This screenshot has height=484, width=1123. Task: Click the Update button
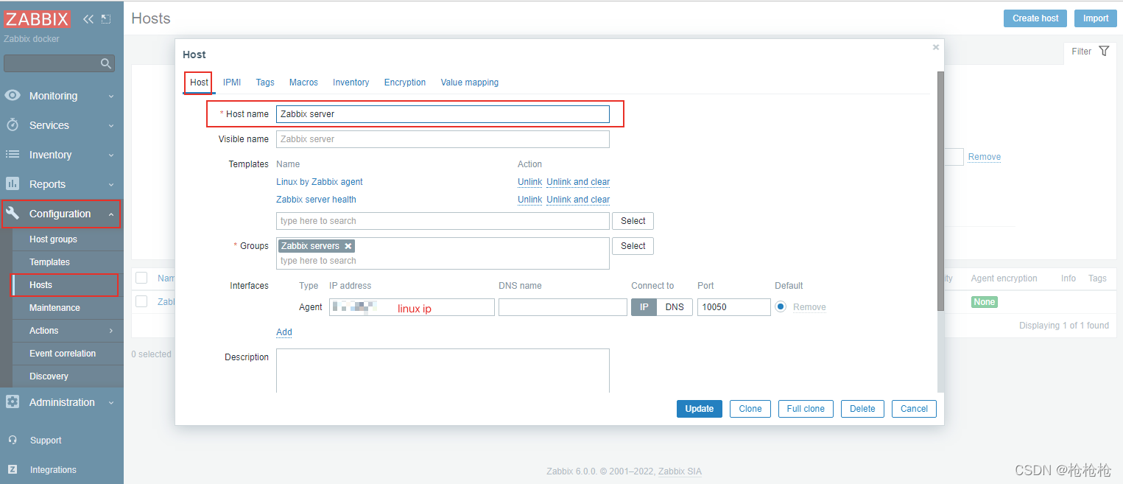pyautogui.click(x=700, y=409)
